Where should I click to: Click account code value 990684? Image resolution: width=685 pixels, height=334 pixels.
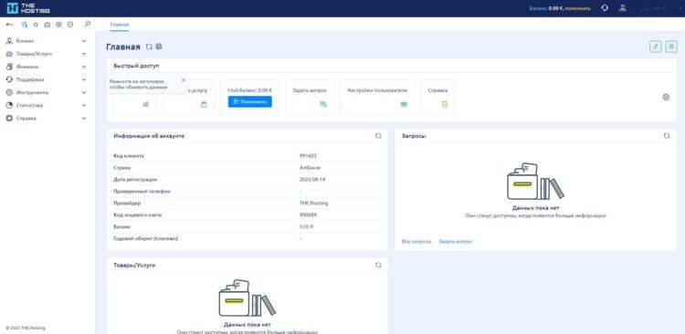tap(308, 214)
